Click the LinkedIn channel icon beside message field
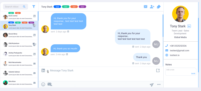Screen dimensions: 201x91 (43, 70)
